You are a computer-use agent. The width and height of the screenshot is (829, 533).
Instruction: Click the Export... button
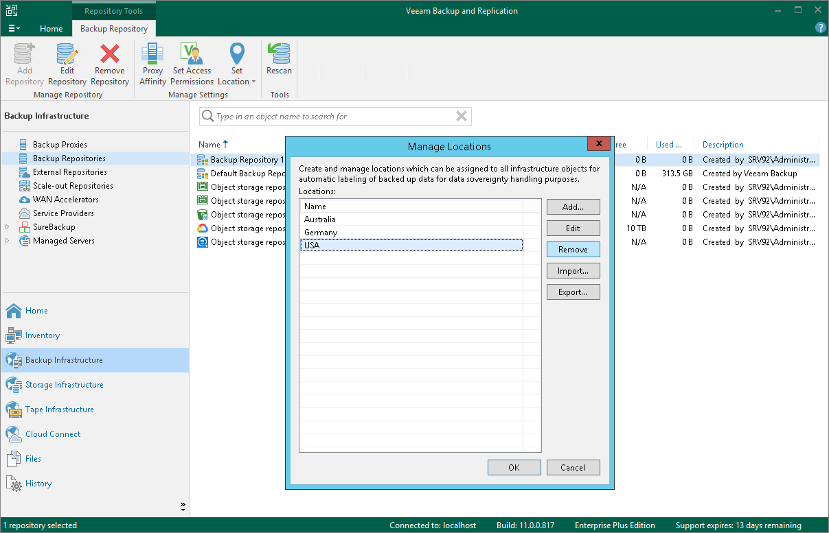[573, 292]
